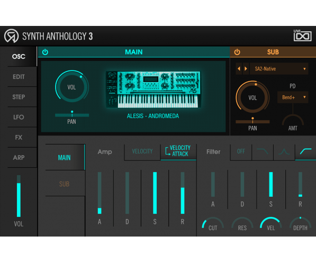The image size is (316, 263).
Task: Open the Bend+ PD mode dropdown
Action: click(293, 97)
